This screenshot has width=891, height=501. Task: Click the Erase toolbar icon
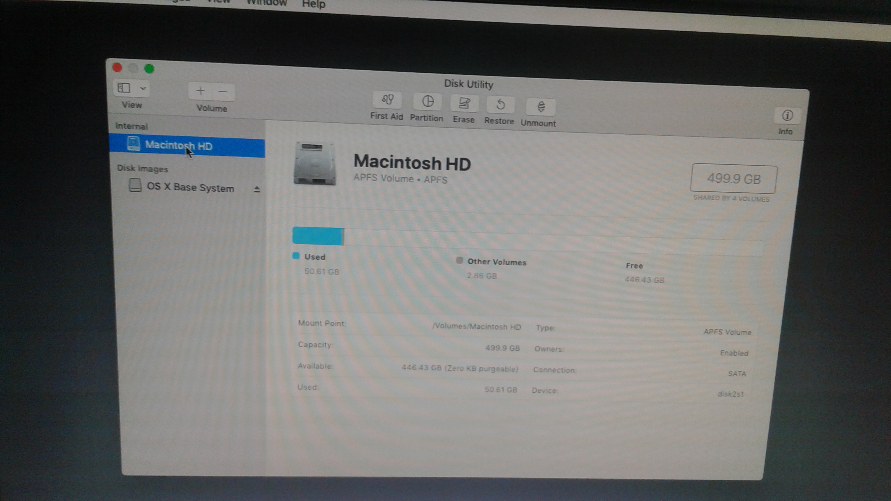coord(464,104)
